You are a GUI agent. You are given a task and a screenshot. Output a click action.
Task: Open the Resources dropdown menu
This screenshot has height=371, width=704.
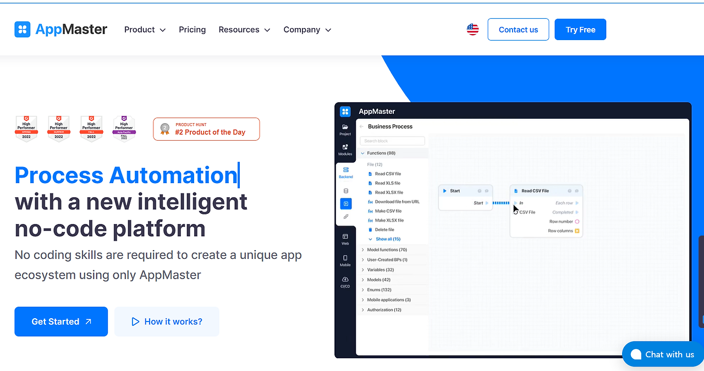tap(244, 30)
